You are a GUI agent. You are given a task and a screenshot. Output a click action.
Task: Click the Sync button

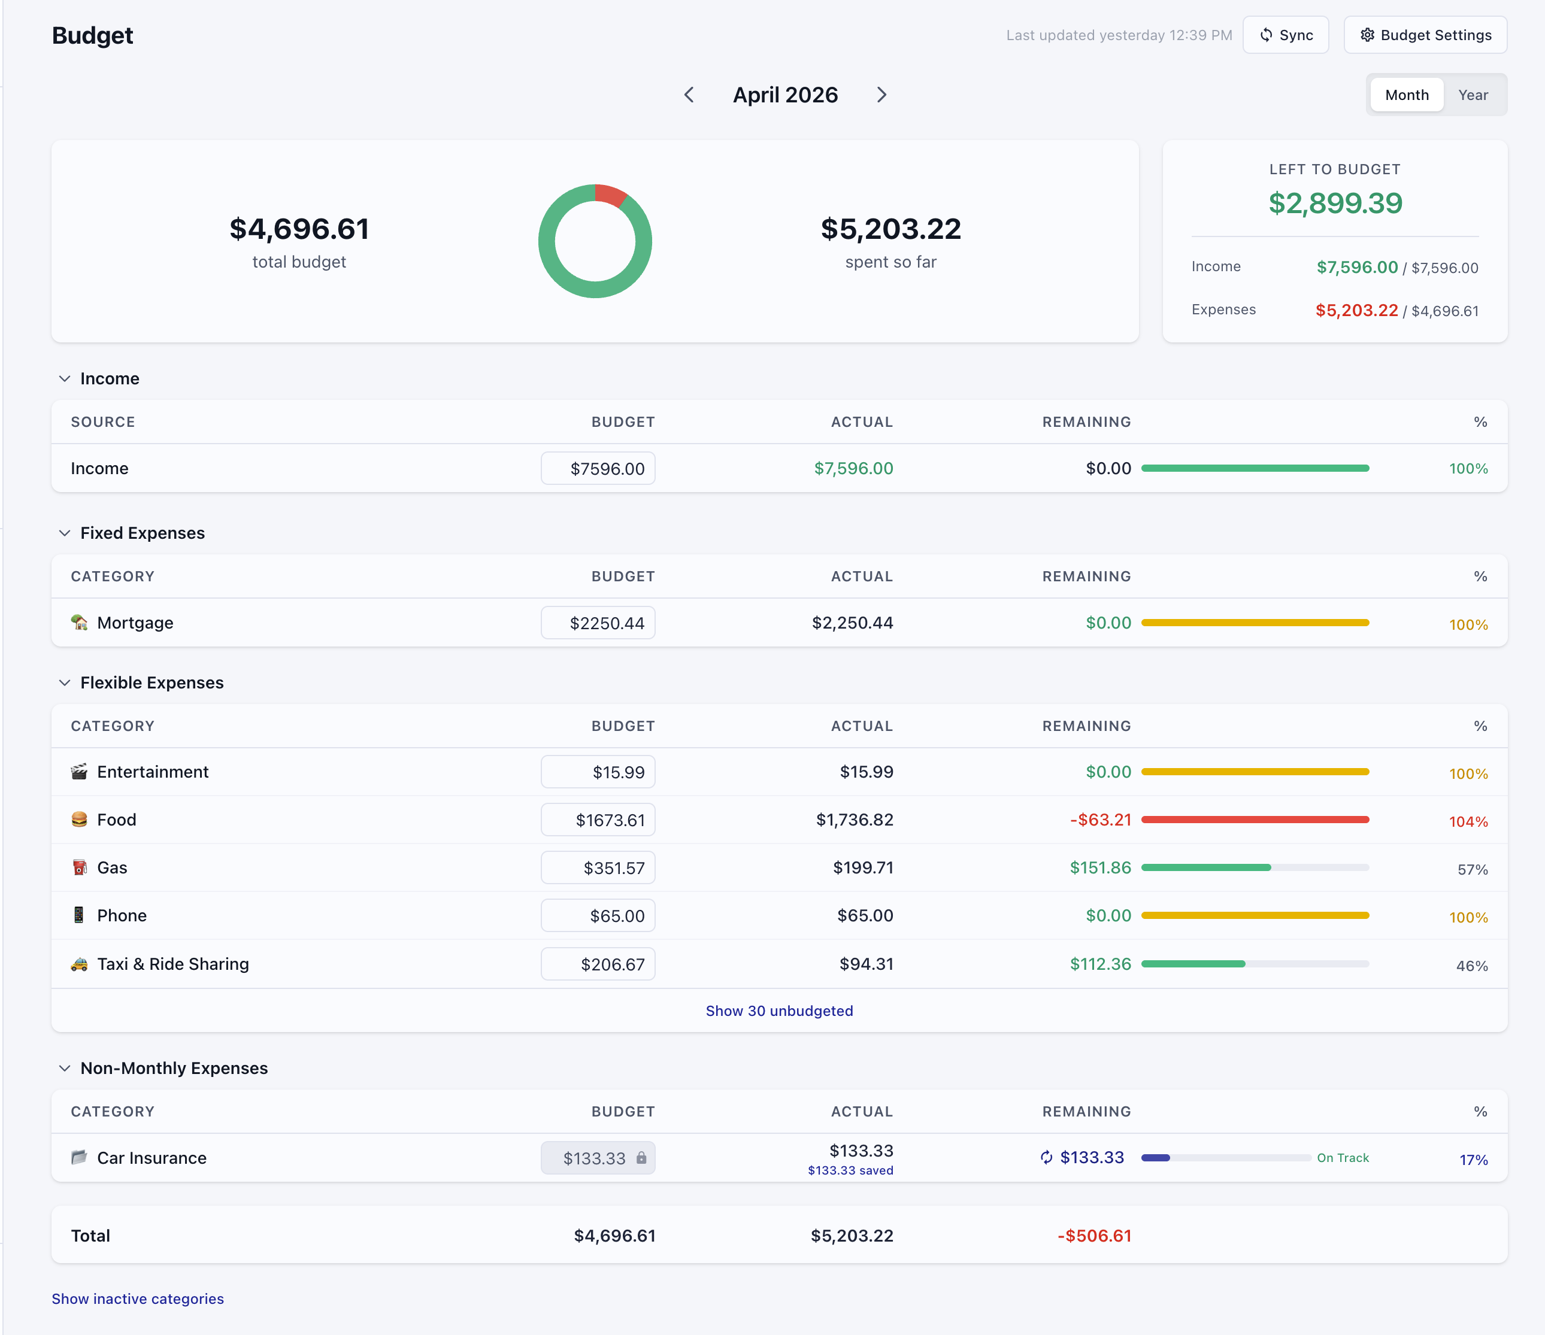[x=1286, y=35]
